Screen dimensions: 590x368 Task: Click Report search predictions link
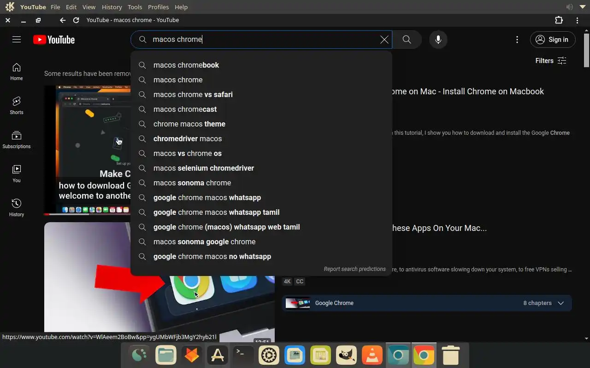pos(354,269)
